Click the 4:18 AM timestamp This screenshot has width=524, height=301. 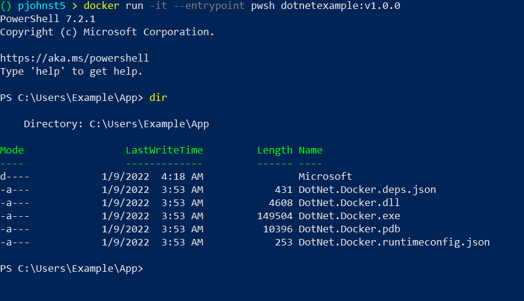[x=182, y=177]
